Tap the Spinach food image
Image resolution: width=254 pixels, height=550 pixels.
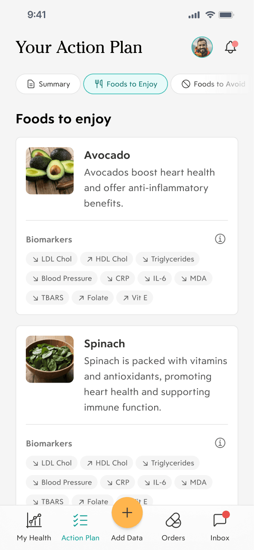click(50, 359)
